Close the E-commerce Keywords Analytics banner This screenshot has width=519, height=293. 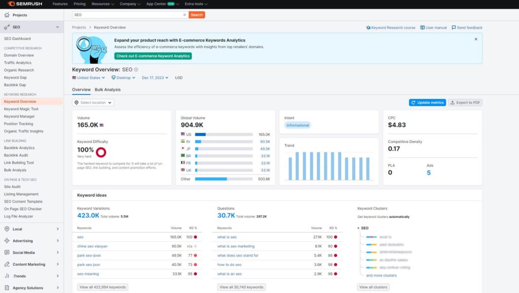(476, 39)
